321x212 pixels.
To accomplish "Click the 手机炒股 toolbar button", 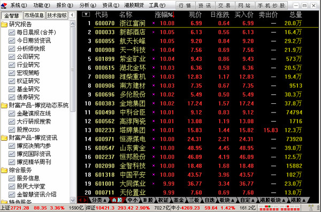I will pyautogui.click(x=271, y=5).
